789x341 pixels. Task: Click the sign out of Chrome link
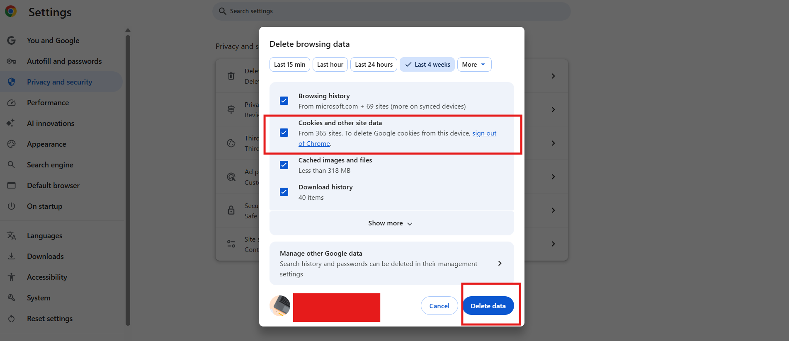(484, 133)
